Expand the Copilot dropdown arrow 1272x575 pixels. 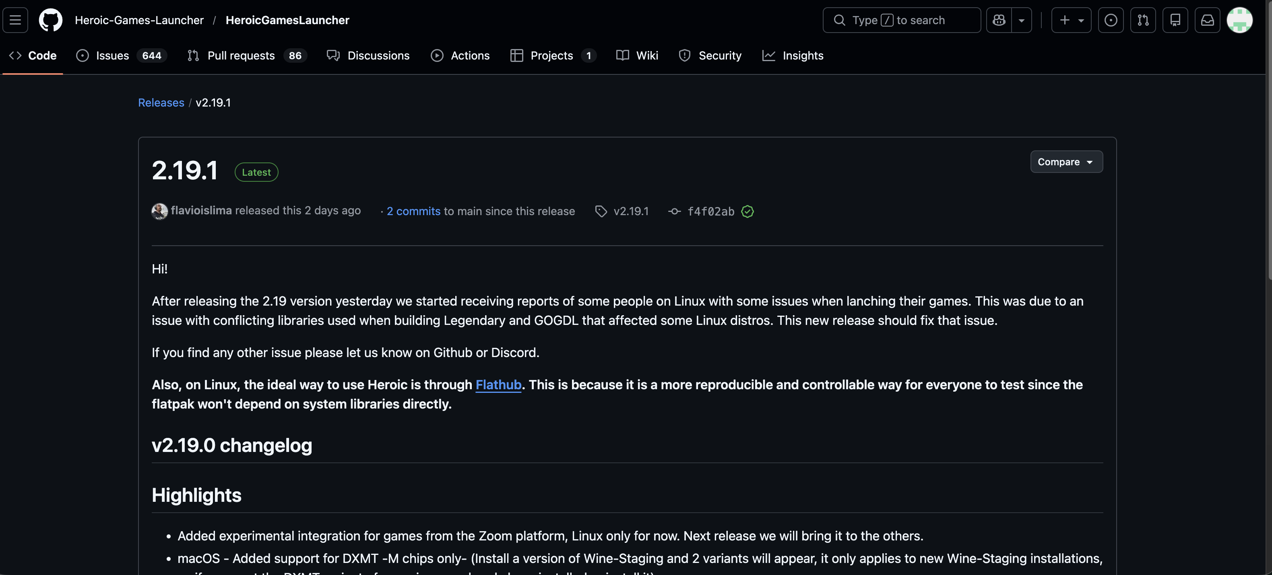[x=1022, y=20]
